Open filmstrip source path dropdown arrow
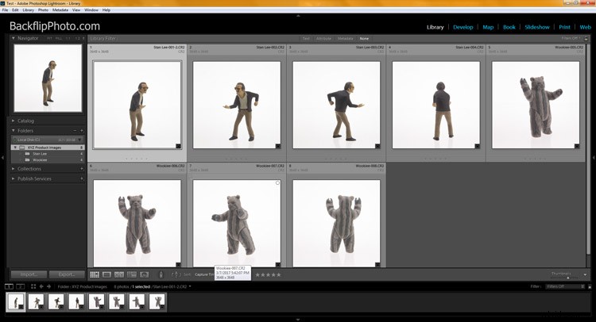The image size is (596, 322). 190,287
